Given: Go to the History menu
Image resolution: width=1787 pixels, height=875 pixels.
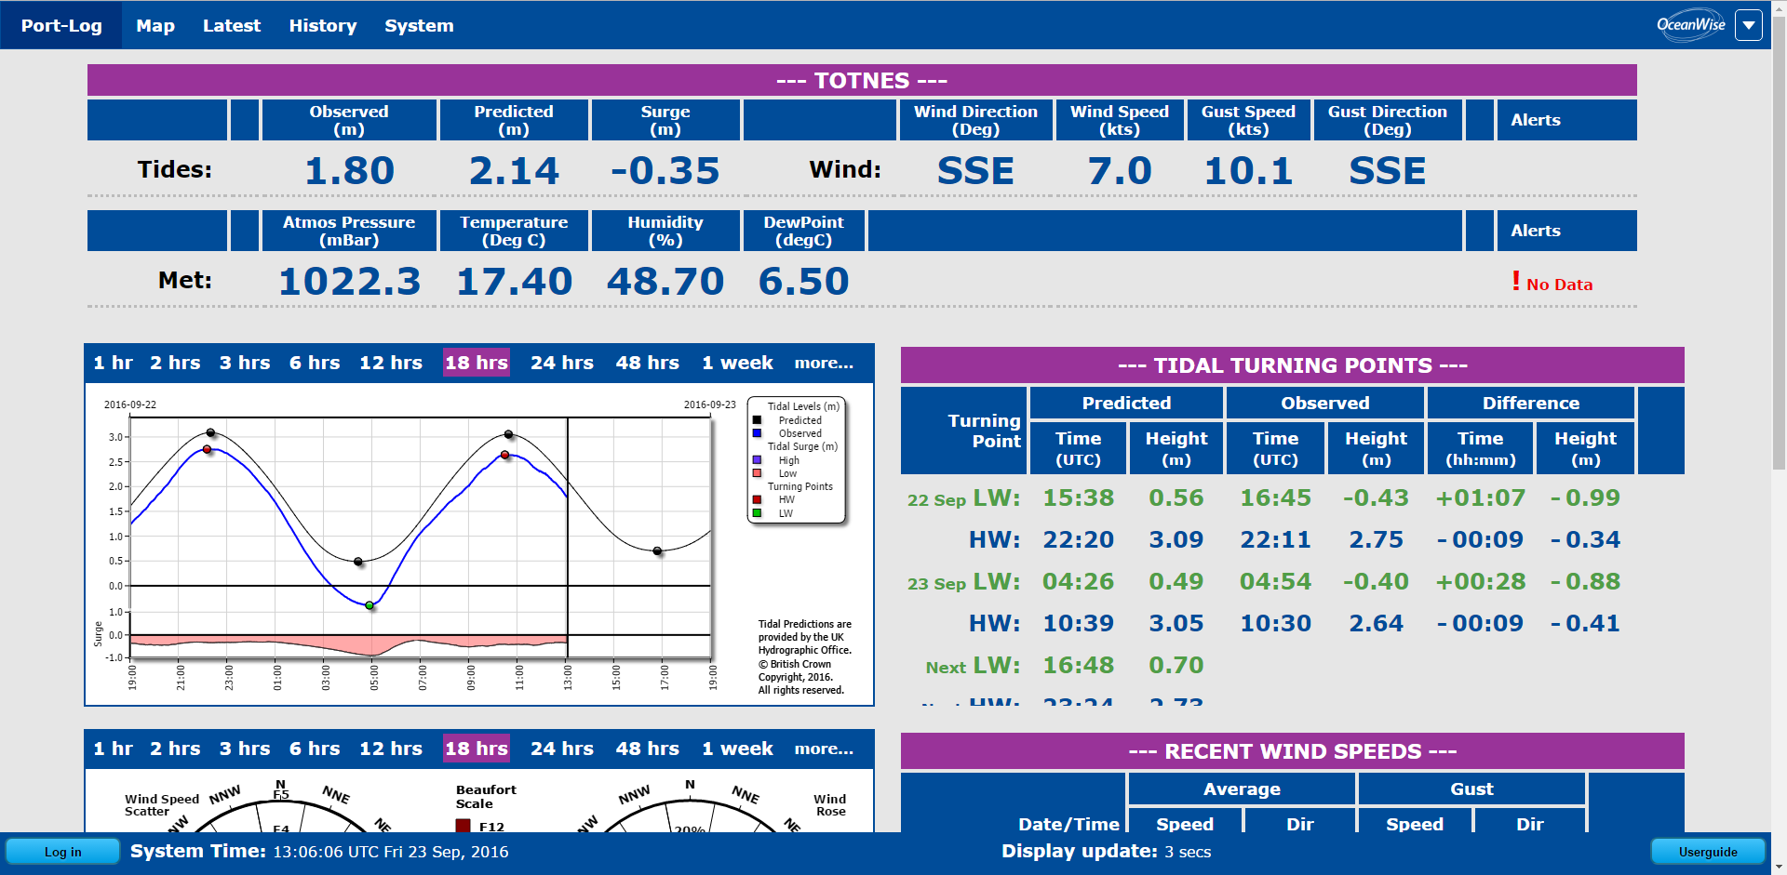Looking at the screenshot, I should pyautogui.click(x=322, y=26).
